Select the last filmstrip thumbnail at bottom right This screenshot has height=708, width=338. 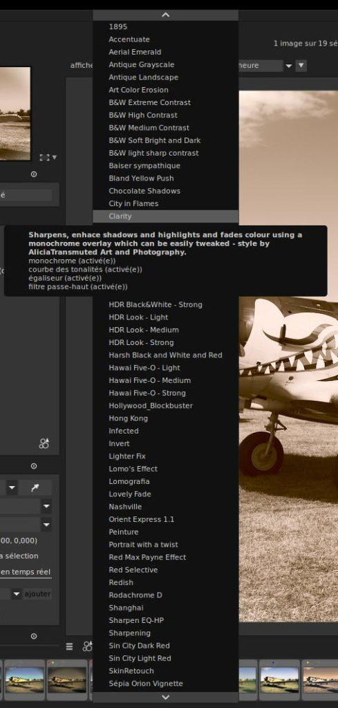pyautogui.click(x=320, y=680)
